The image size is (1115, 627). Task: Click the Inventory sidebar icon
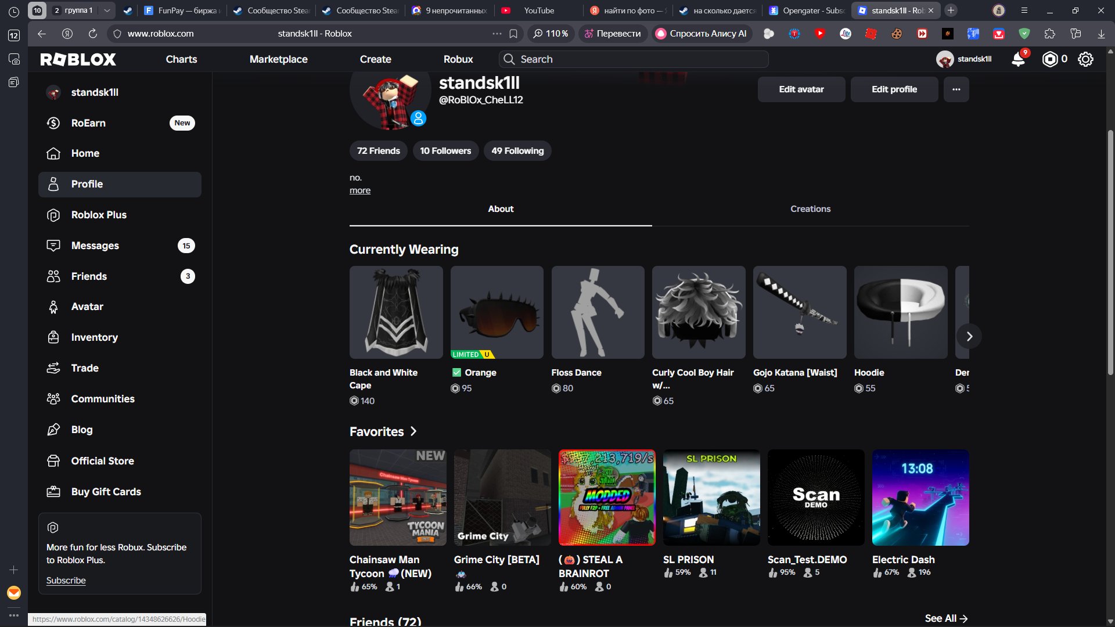53,337
